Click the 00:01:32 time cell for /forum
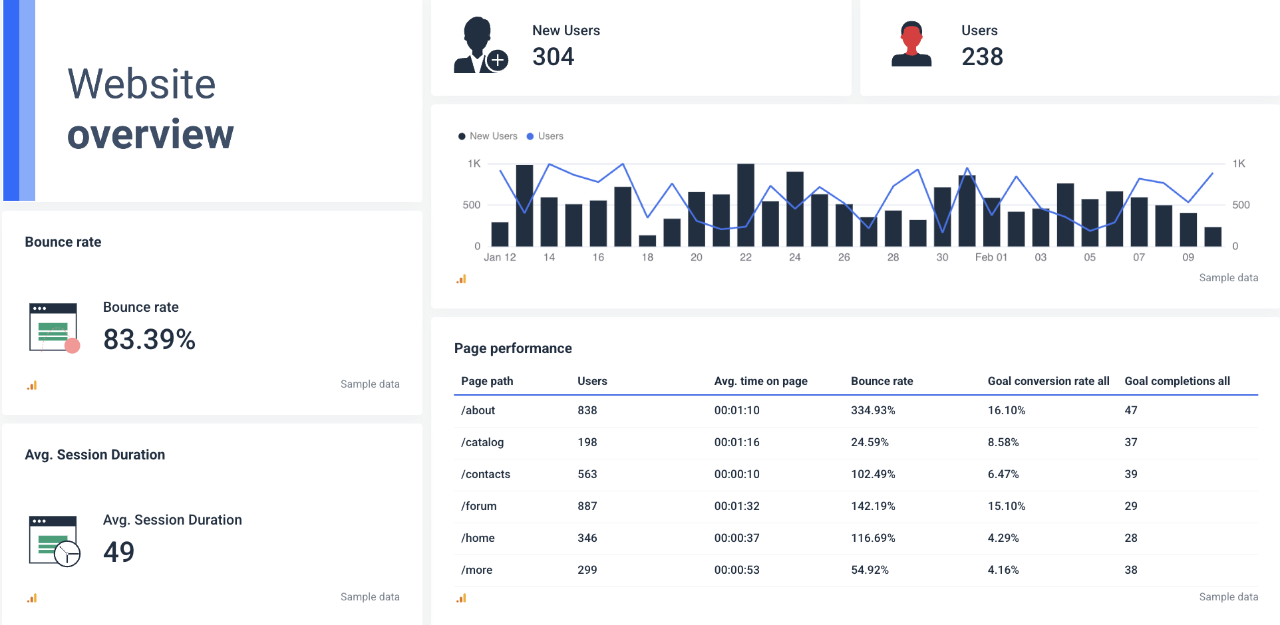 click(x=736, y=506)
